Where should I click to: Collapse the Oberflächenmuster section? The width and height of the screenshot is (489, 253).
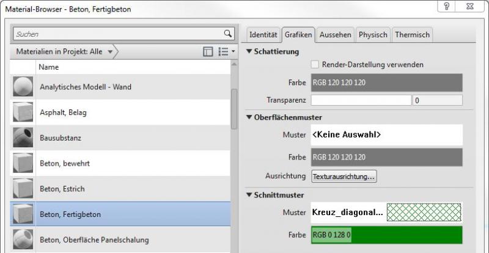249,117
